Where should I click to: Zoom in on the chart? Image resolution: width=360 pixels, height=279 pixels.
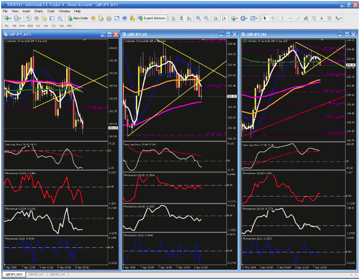(x=198, y=18)
